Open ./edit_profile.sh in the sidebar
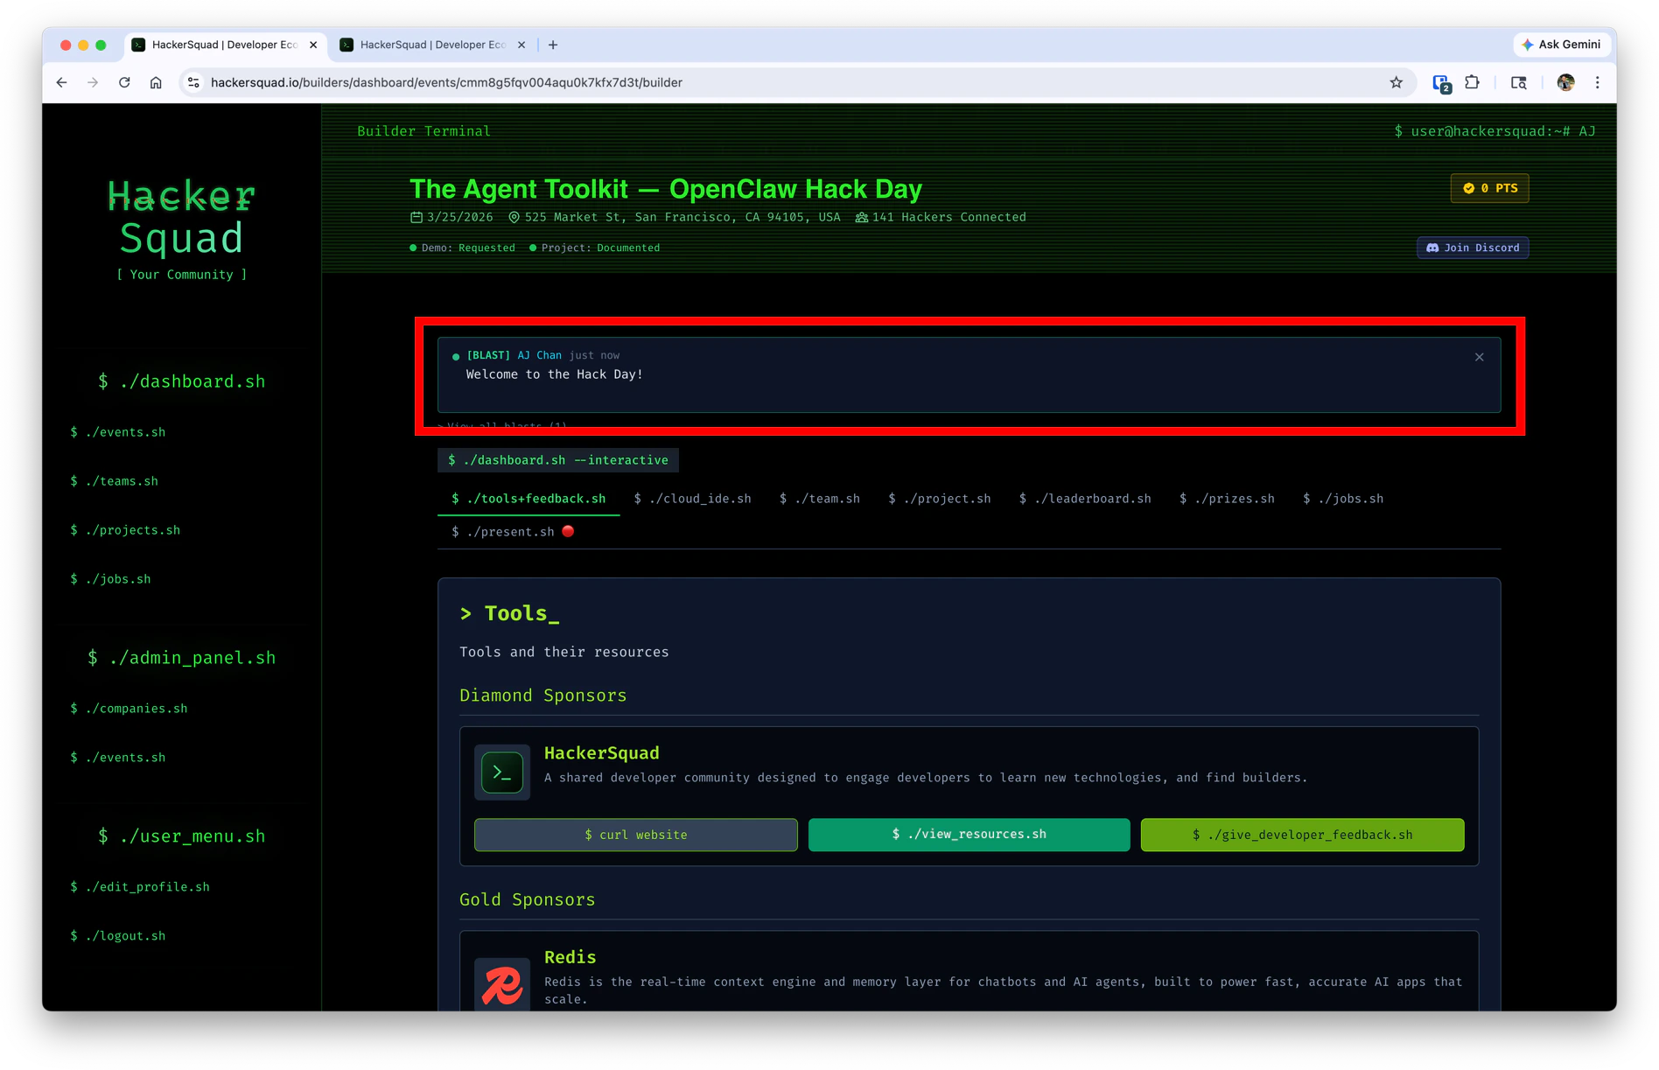1659x1070 pixels. (140, 887)
